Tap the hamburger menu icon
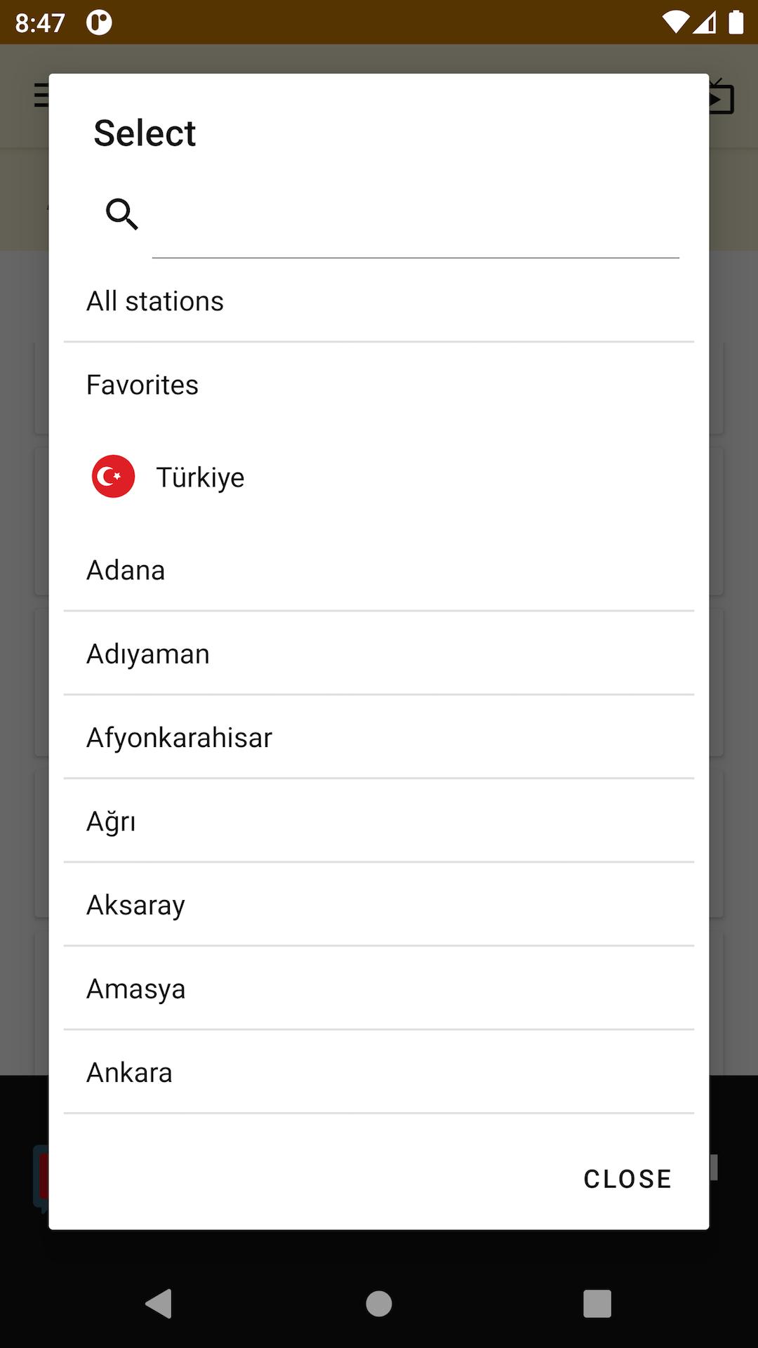Image resolution: width=758 pixels, height=1348 pixels. pos(41,95)
